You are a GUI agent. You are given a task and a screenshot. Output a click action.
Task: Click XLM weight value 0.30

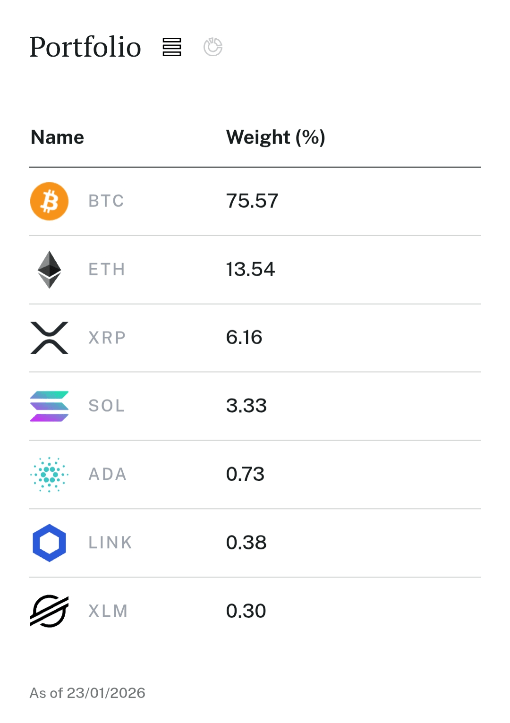(x=246, y=611)
